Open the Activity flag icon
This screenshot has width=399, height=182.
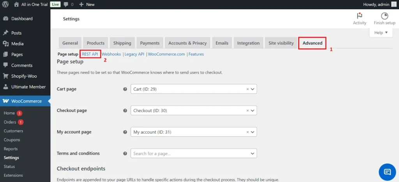pos(359,16)
